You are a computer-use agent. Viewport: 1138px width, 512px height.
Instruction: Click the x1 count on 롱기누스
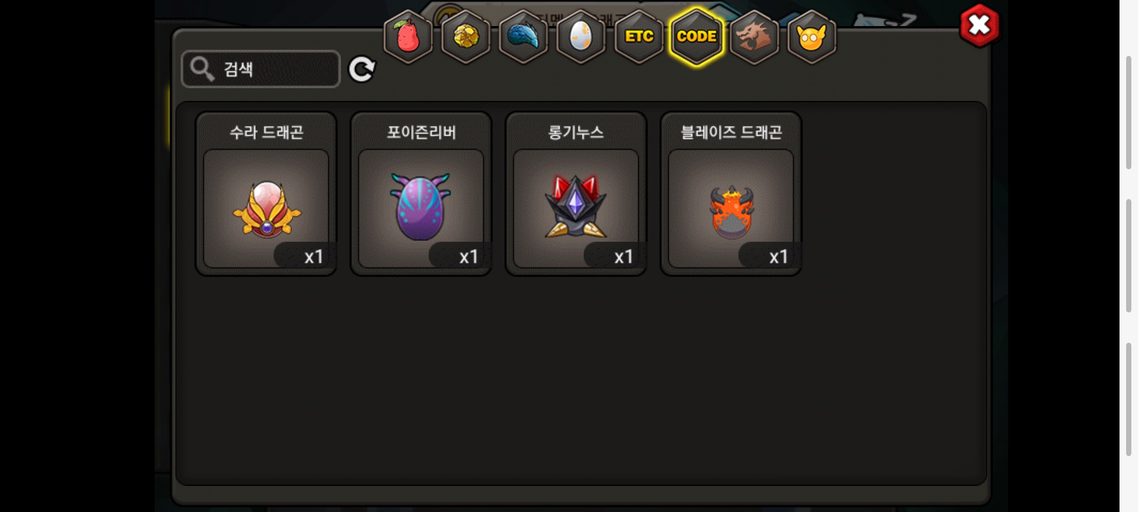pyautogui.click(x=624, y=257)
